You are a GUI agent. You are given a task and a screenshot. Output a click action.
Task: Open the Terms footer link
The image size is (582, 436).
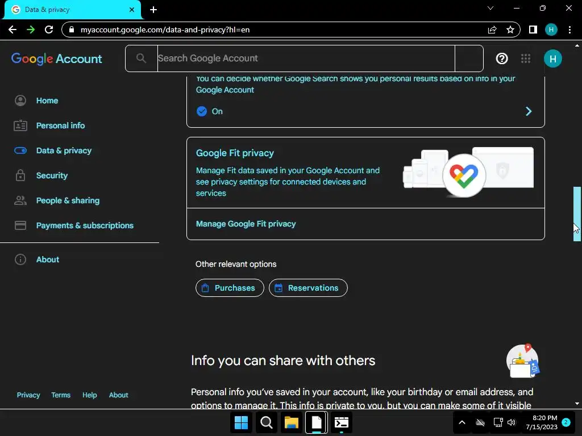pos(61,395)
